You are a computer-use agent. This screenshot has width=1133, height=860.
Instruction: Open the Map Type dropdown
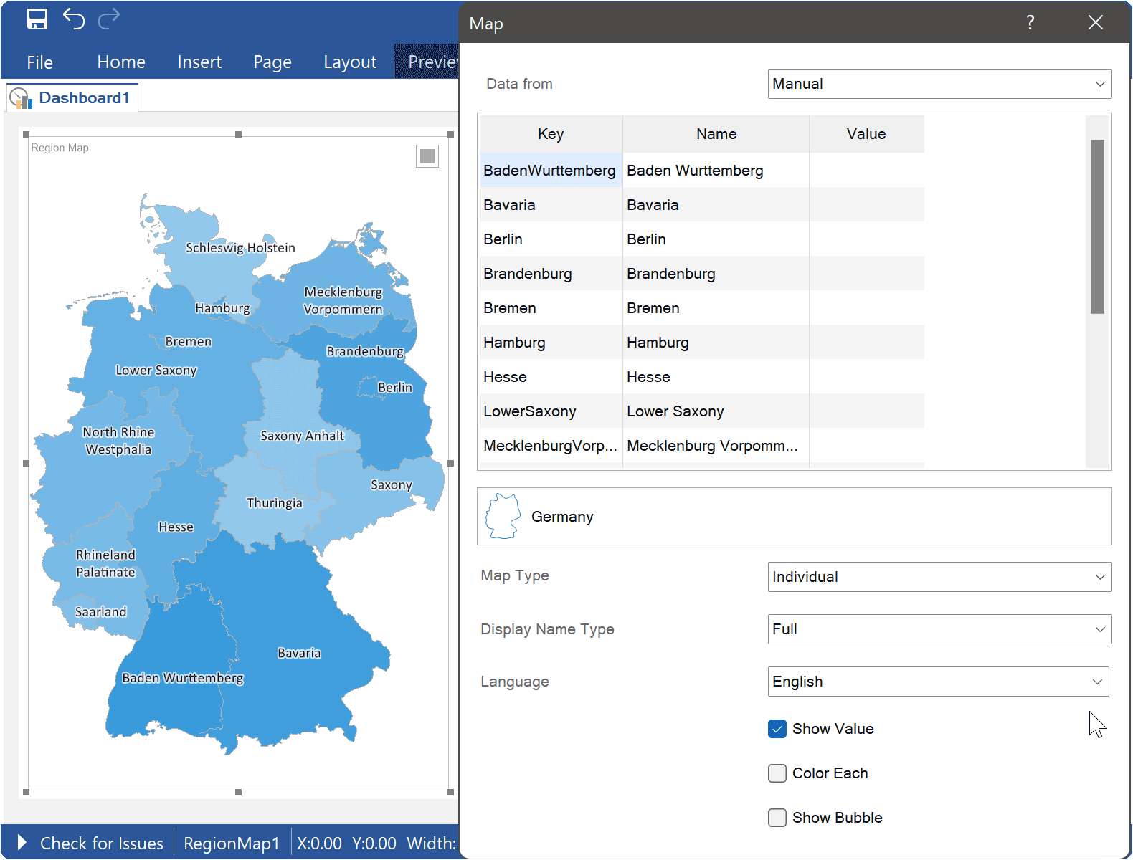click(x=939, y=577)
